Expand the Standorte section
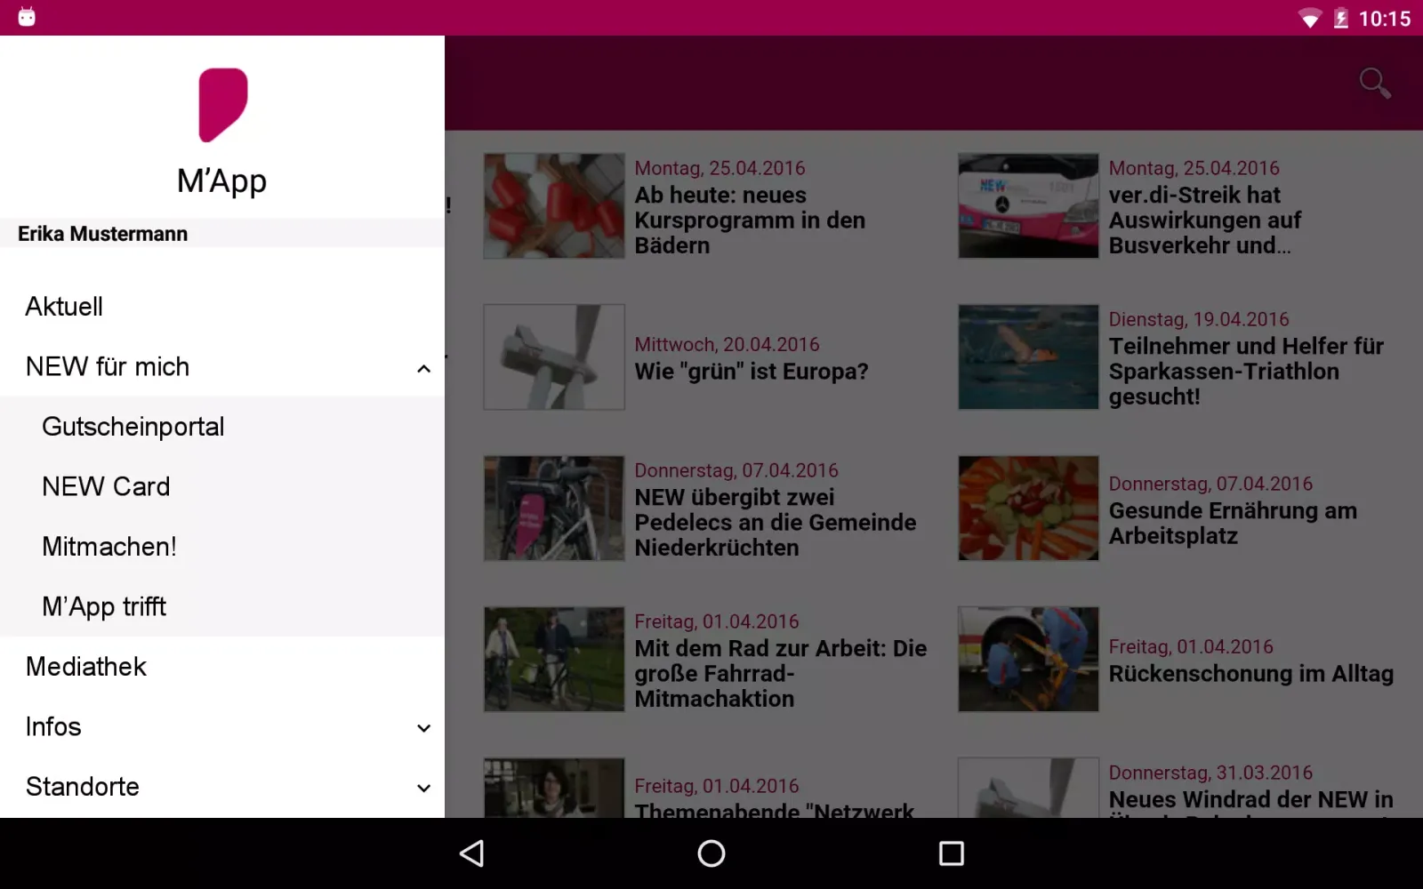 click(425, 788)
